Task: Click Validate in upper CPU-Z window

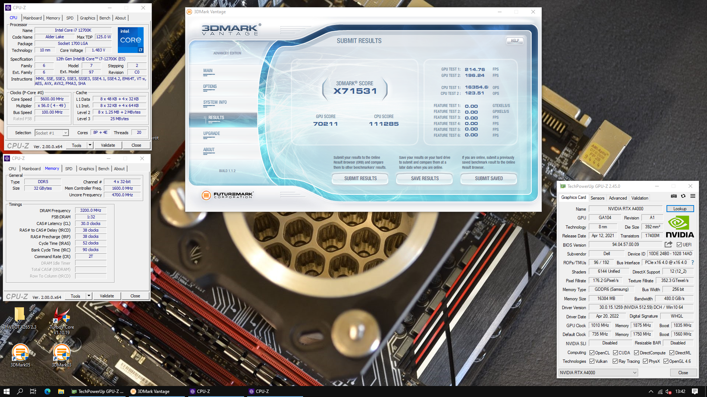Action: [108, 145]
